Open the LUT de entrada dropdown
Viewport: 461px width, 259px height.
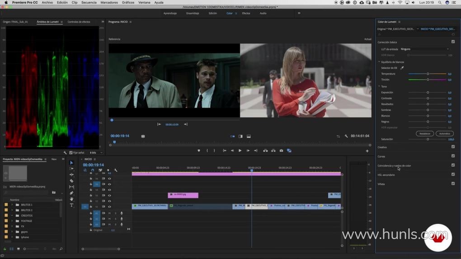[x=424, y=49]
